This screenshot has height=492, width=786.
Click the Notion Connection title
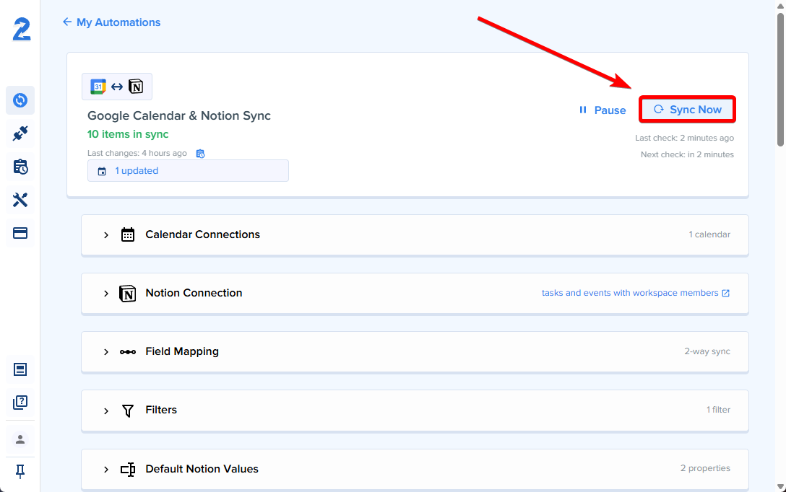click(x=194, y=293)
